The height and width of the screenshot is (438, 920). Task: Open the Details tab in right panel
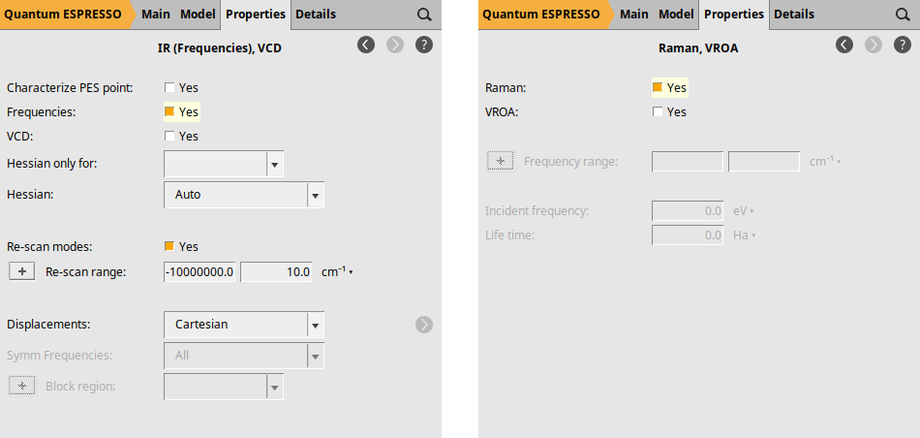pos(793,15)
